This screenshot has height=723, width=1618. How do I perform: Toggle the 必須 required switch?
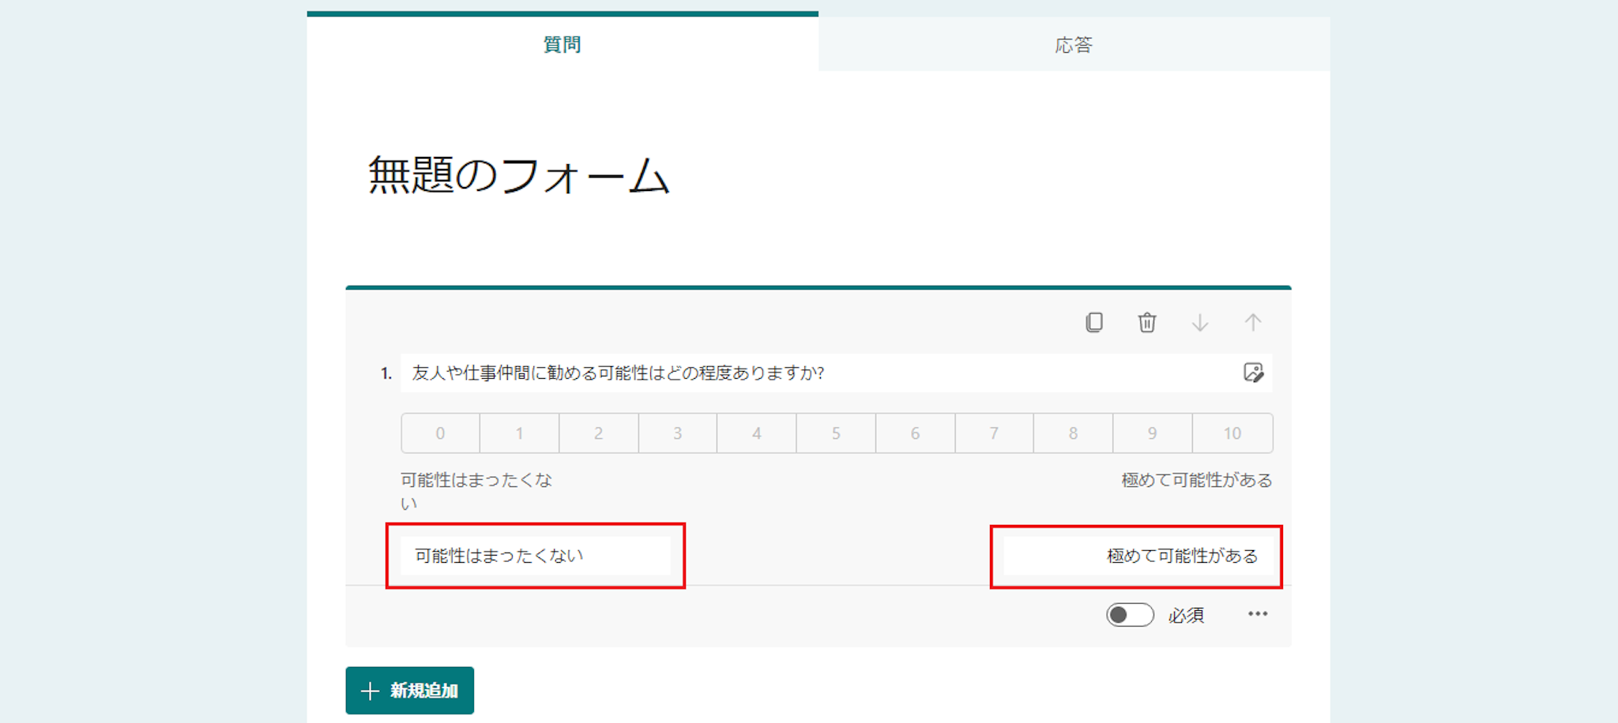(1129, 615)
